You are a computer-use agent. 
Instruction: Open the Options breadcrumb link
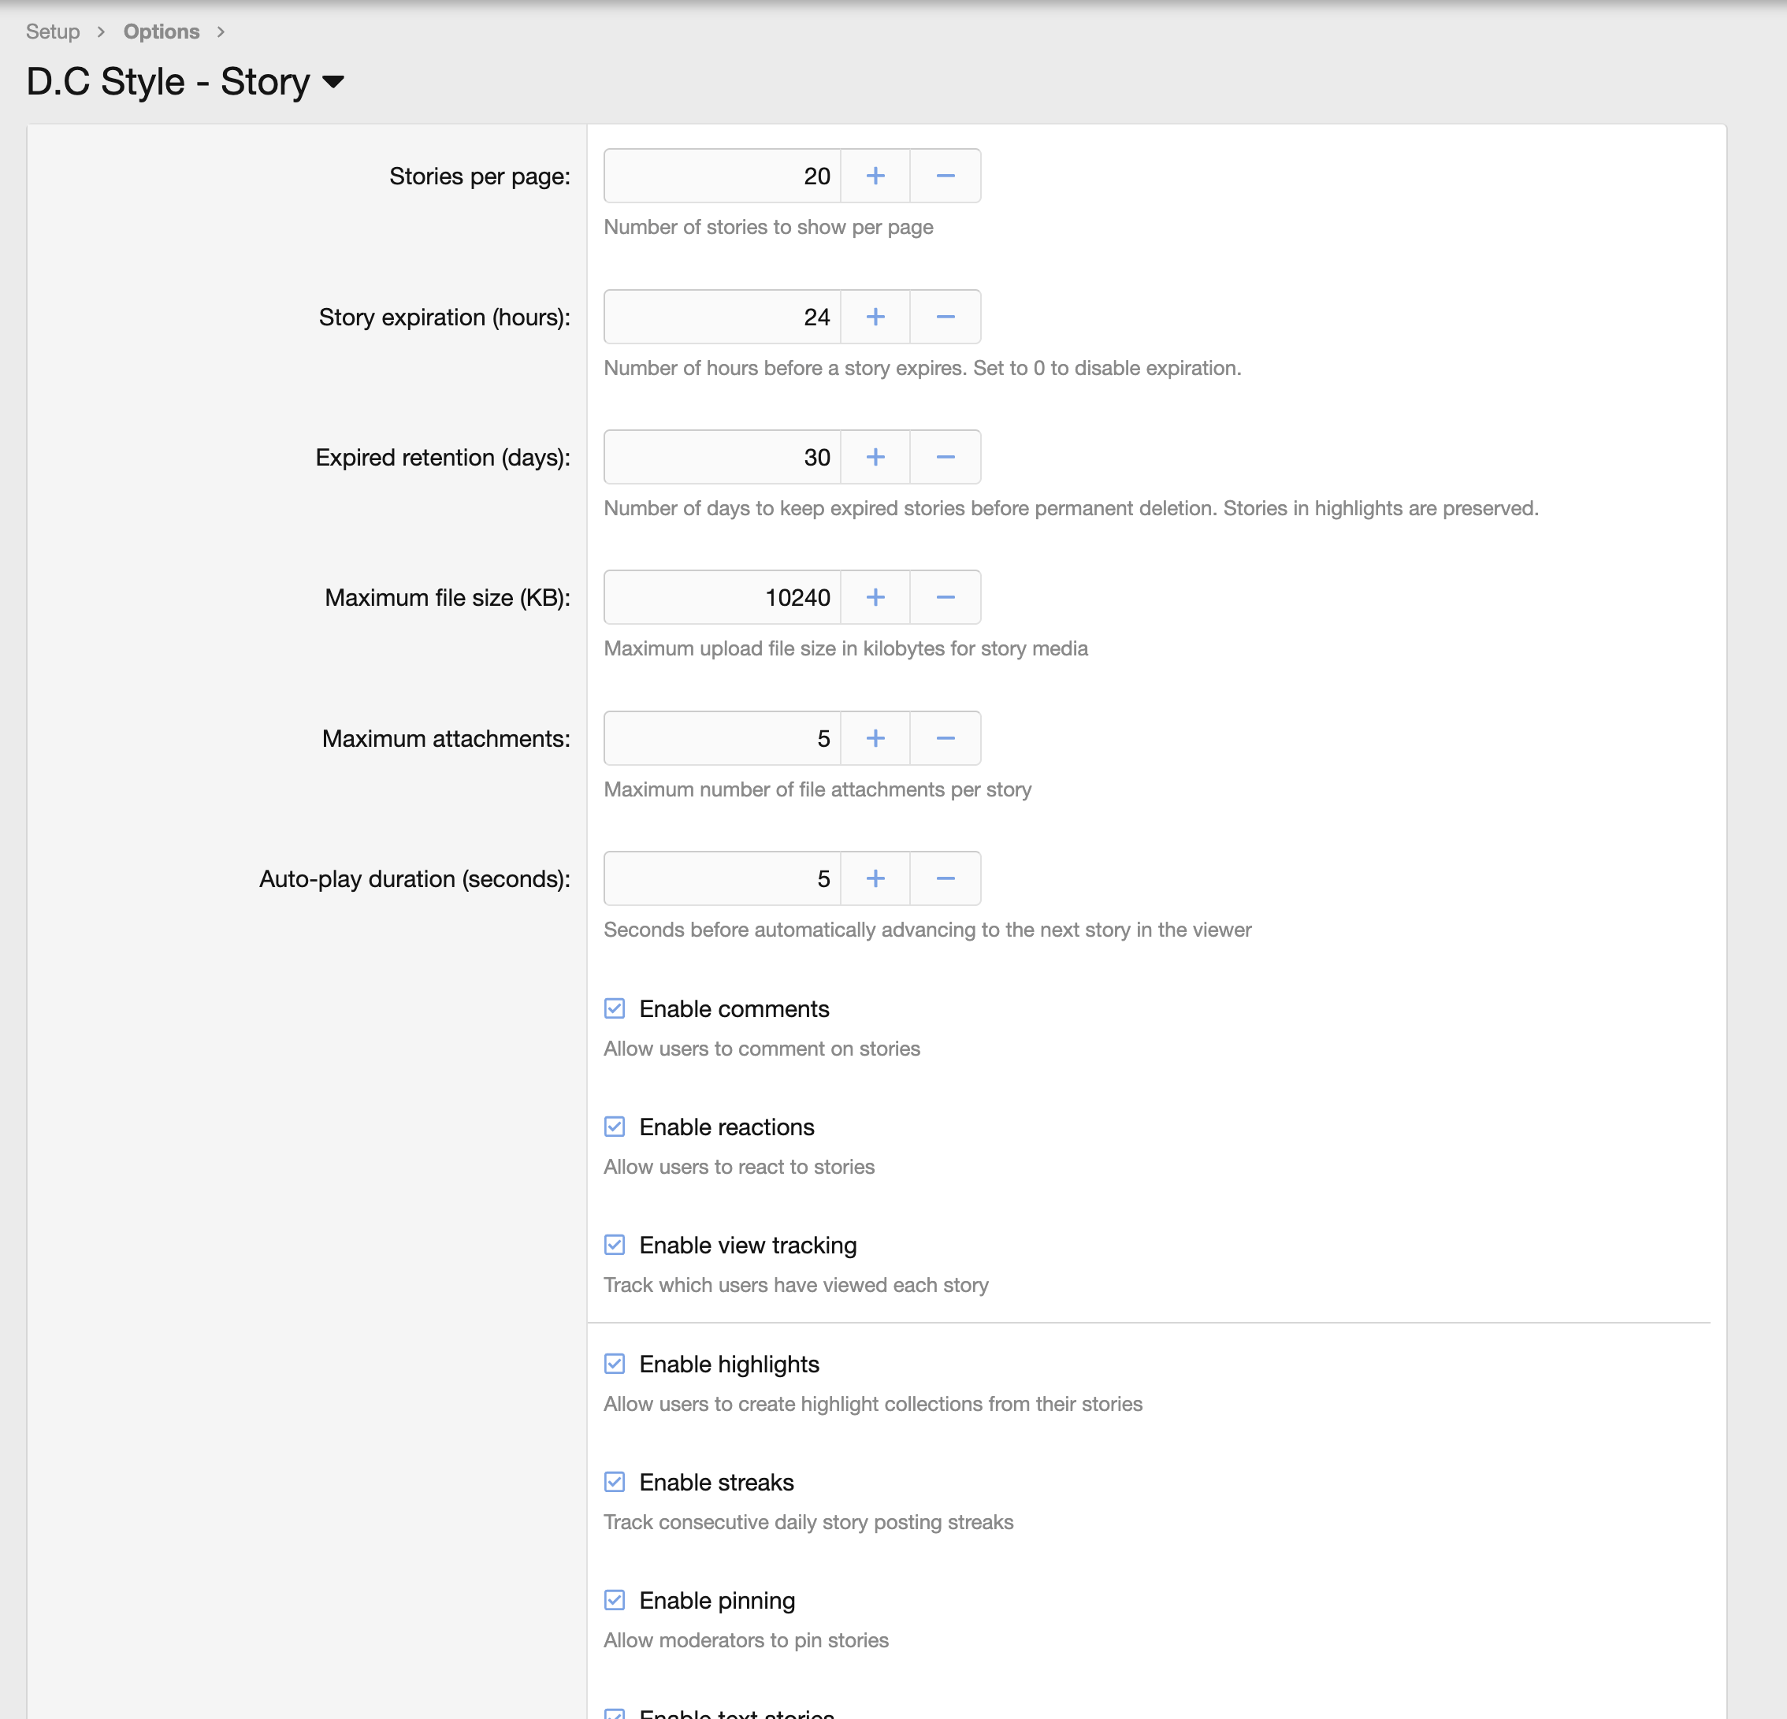(162, 31)
